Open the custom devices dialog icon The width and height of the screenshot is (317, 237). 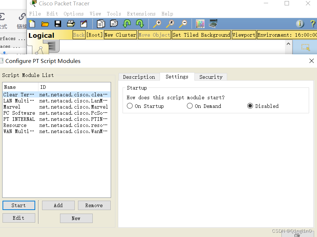(x=213, y=24)
